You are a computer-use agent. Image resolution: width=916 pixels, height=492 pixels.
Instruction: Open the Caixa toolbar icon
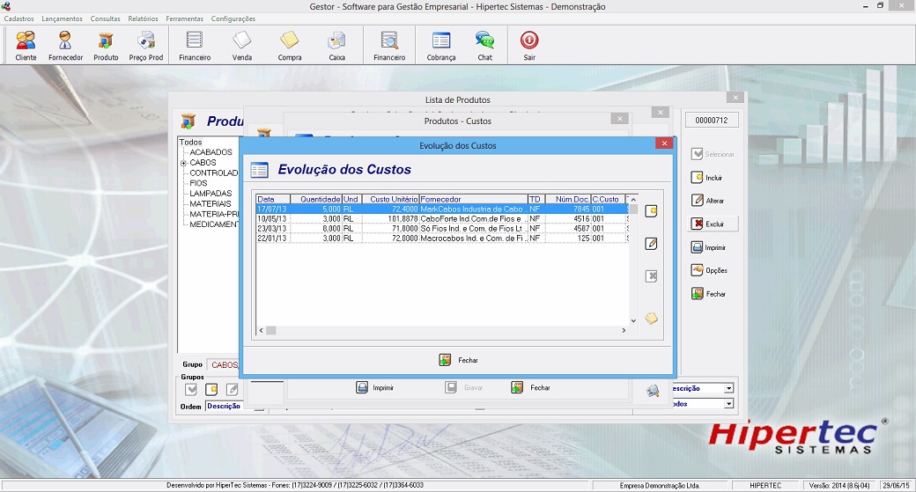(x=337, y=46)
